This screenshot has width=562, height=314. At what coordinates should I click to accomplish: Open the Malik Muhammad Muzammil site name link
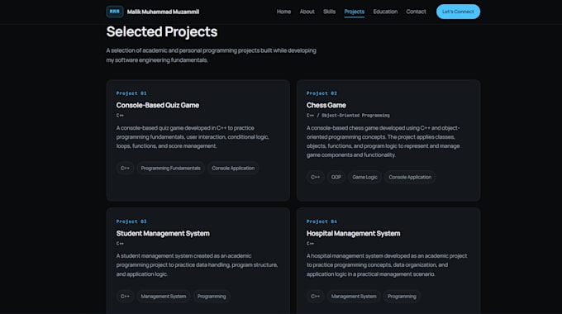coord(163,12)
